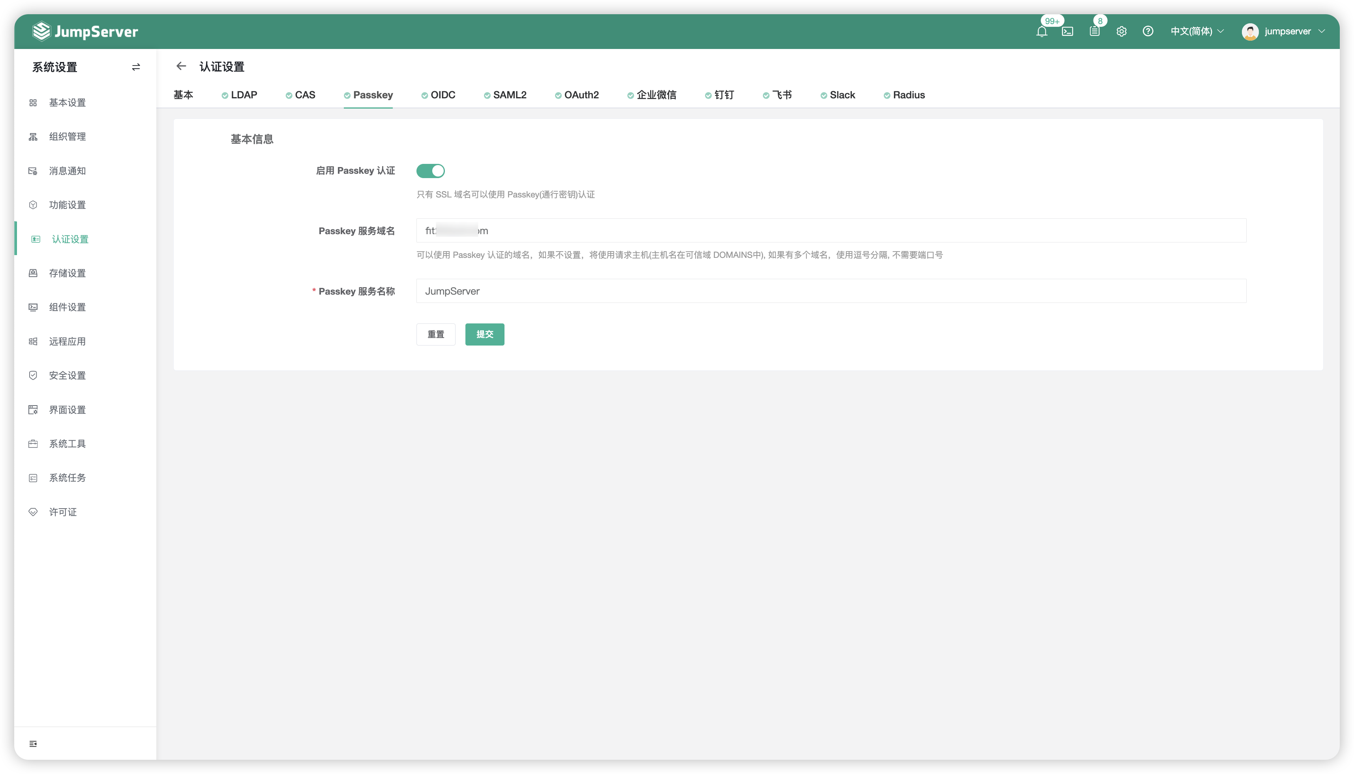Switch to the DingTalk (钉钉) tab
This screenshot has width=1354, height=774.
click(x=719, y=95)
